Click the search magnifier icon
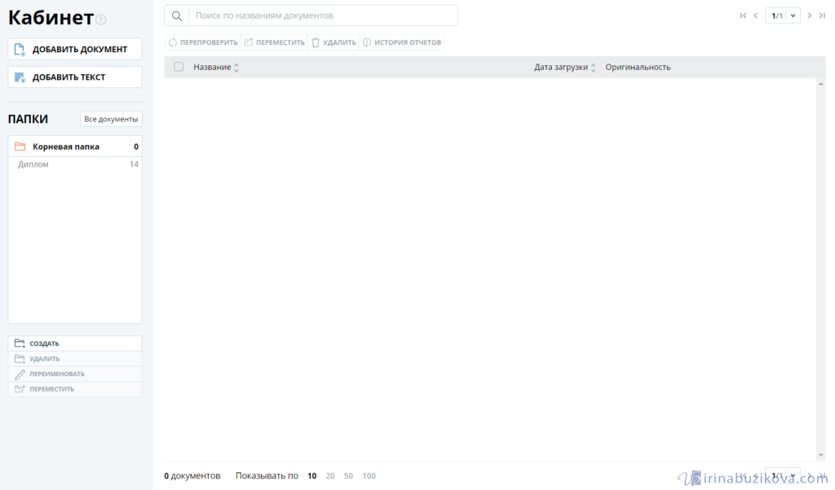Image resolution: width=835 pixels, height=490 pixels. click(177, 15)
